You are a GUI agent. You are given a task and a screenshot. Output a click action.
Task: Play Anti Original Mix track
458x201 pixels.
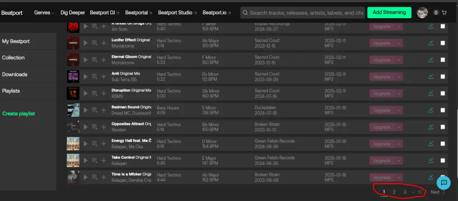click(x=86, y=76)
